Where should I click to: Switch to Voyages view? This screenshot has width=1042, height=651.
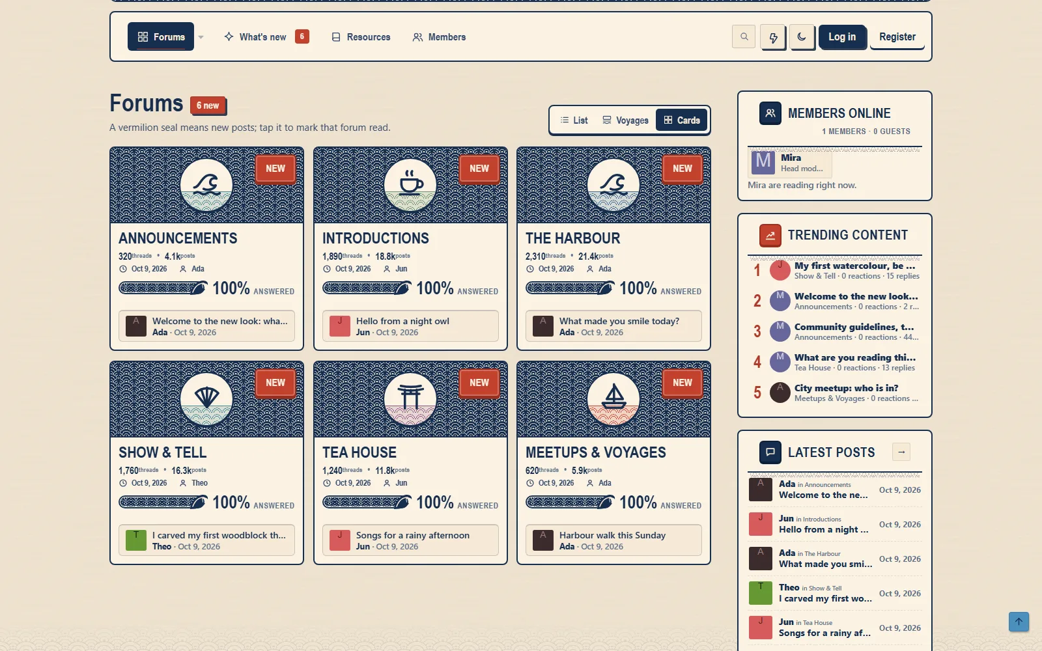(x=625, y=120)
